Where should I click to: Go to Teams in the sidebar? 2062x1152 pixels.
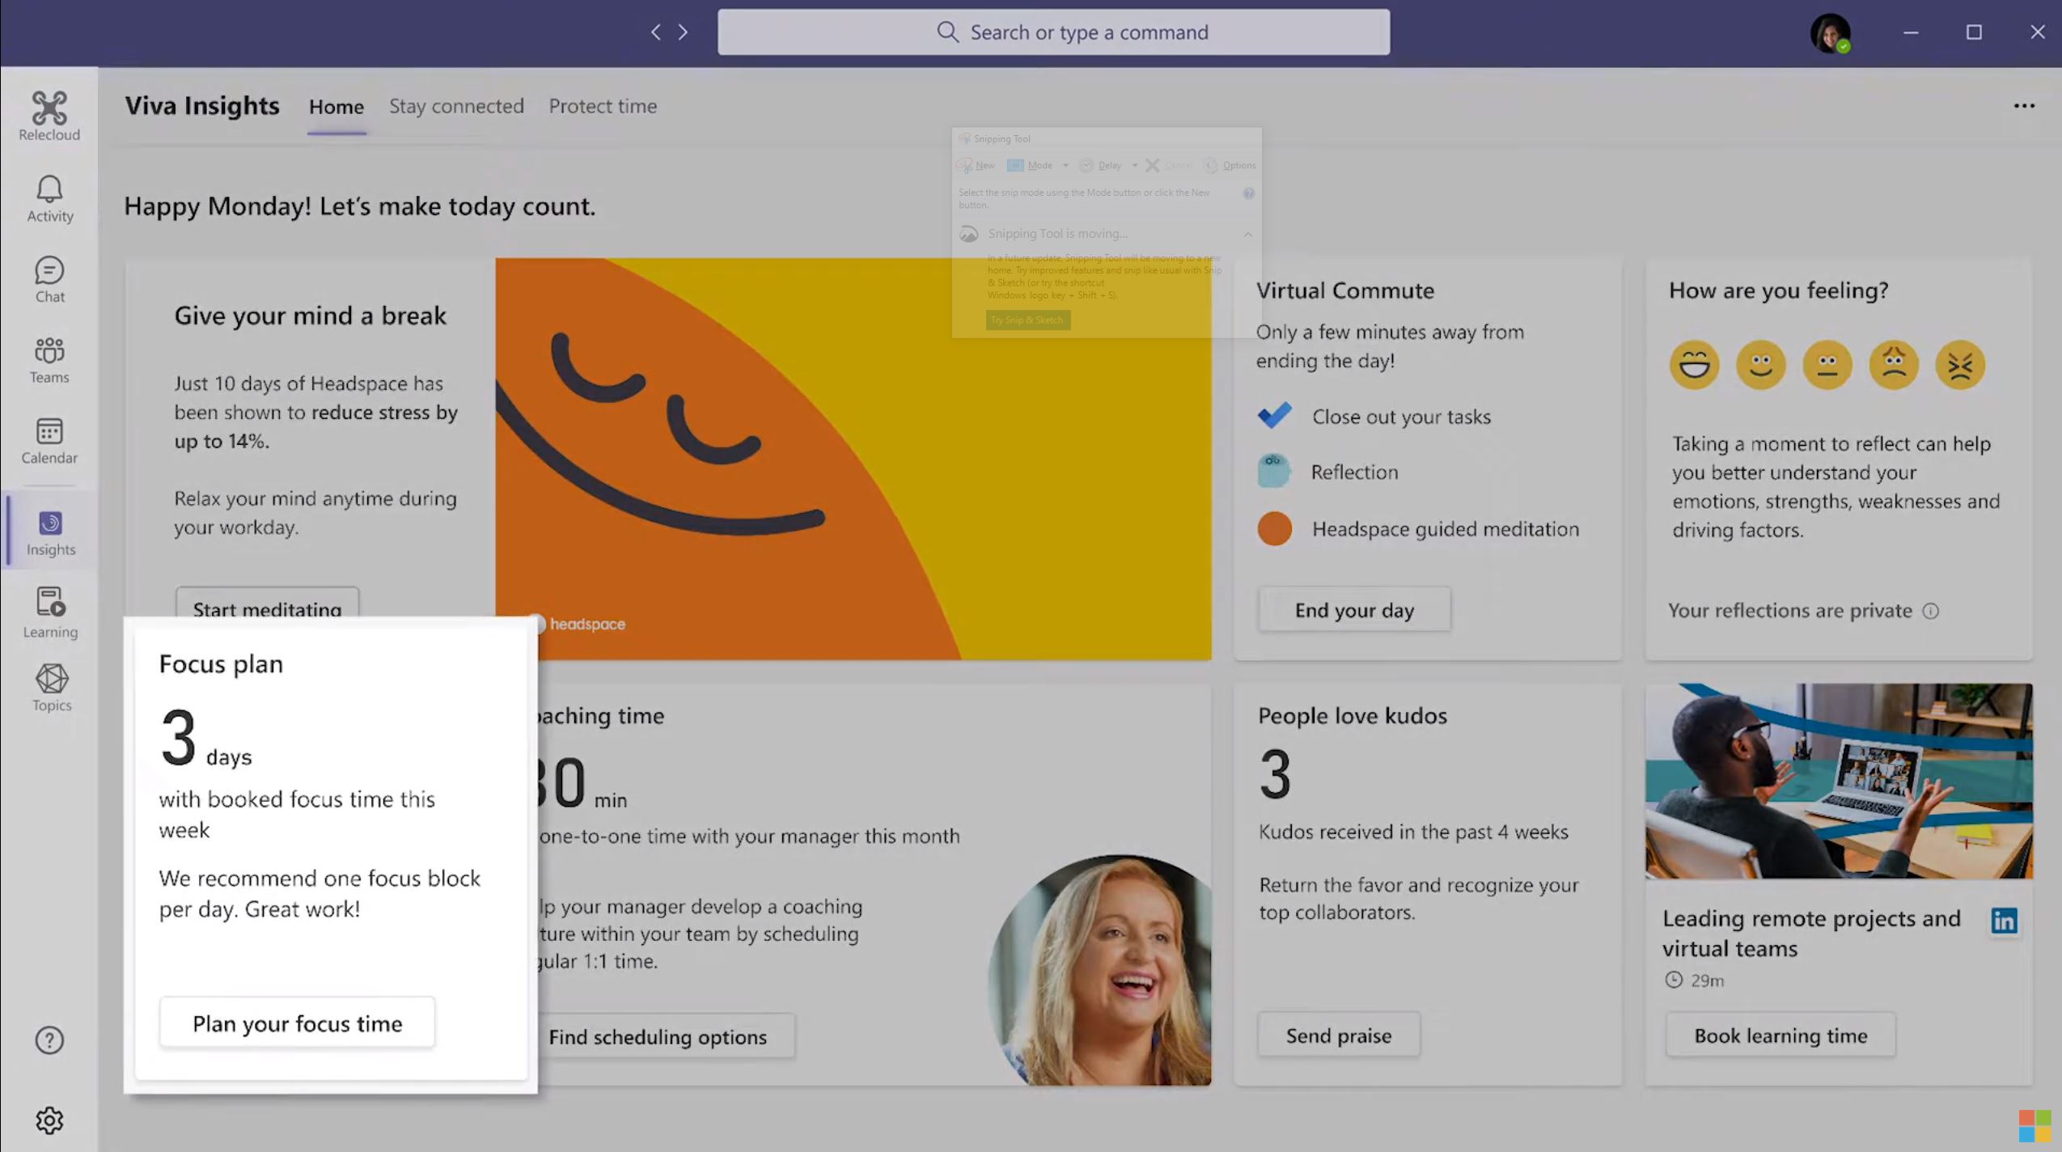click(49, 360)
